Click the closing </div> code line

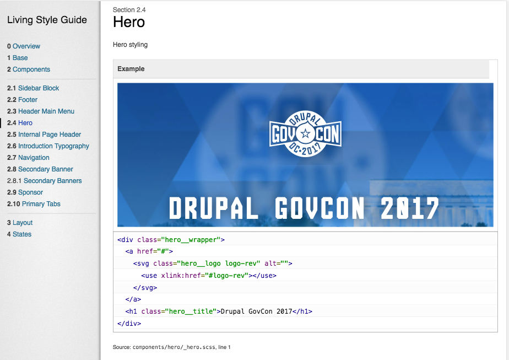tap(129, 324)
